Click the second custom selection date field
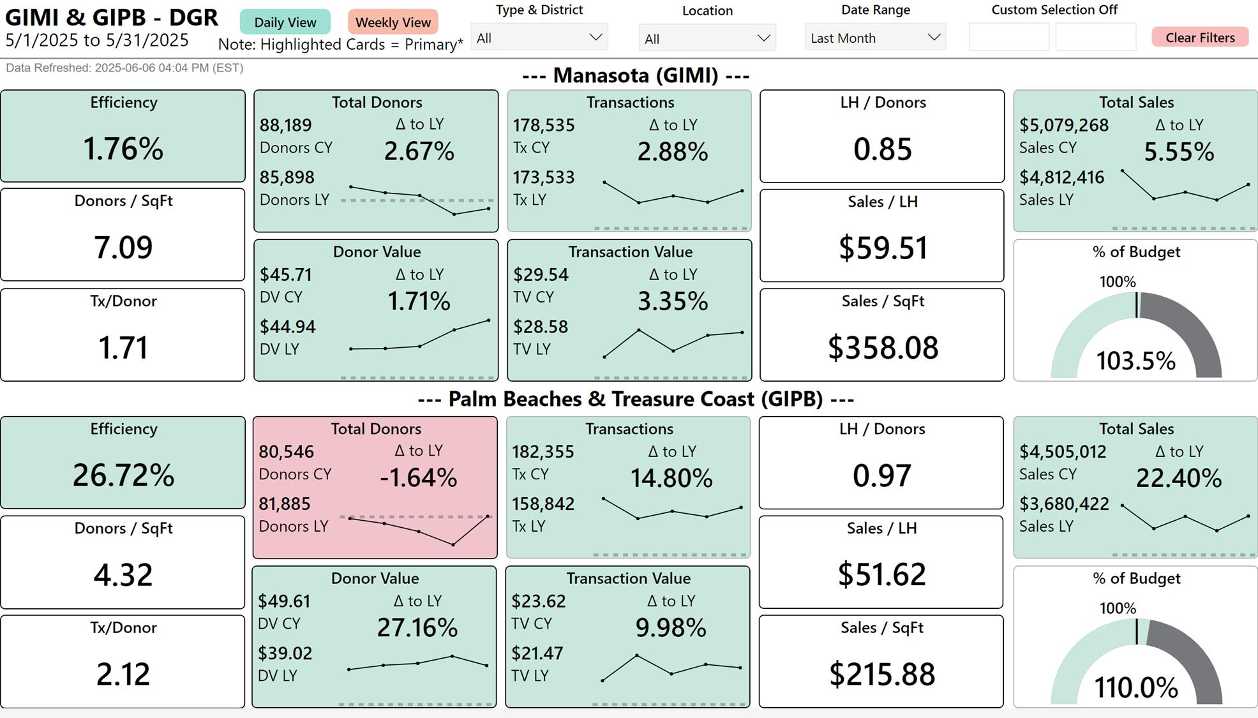1258x718 pixels. (1095, 38)
